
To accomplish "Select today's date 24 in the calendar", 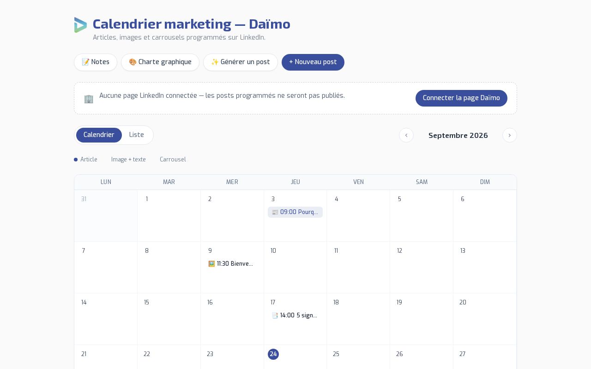I will coord(273,354).
